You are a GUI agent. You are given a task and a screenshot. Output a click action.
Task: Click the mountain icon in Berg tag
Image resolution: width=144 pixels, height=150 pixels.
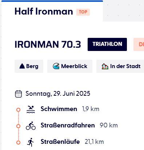click(x=22, y=66)
